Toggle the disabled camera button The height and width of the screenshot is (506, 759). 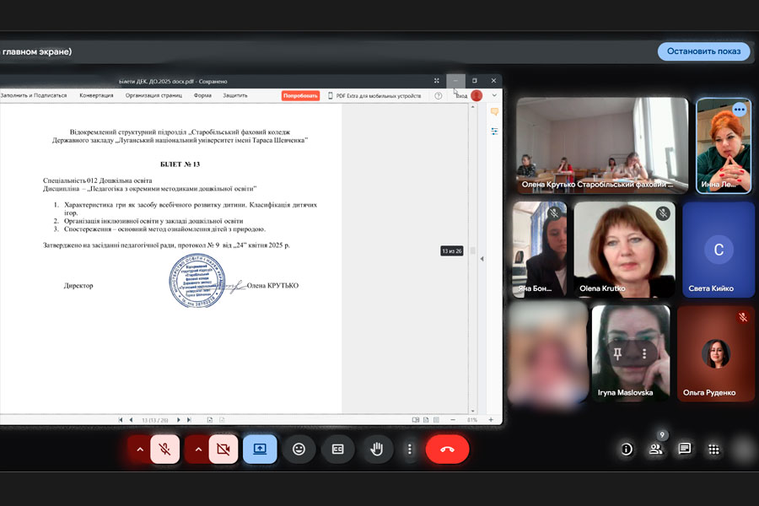pyautogui.click(x=223, y=449)
